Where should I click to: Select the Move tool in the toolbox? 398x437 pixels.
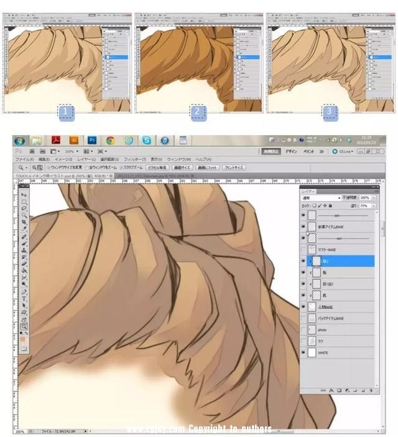tap(24, 195)
